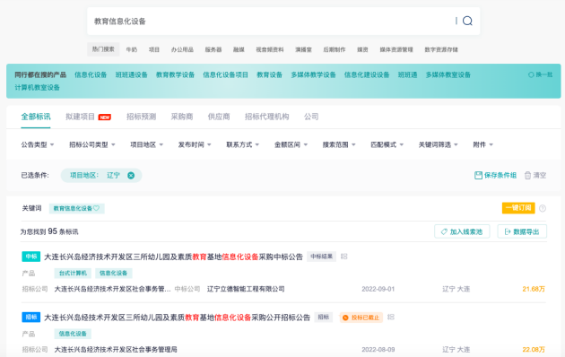Click the date 2022-08-09
The width and height of the screenshot is (565, 357).
click(x=378, y=350)
